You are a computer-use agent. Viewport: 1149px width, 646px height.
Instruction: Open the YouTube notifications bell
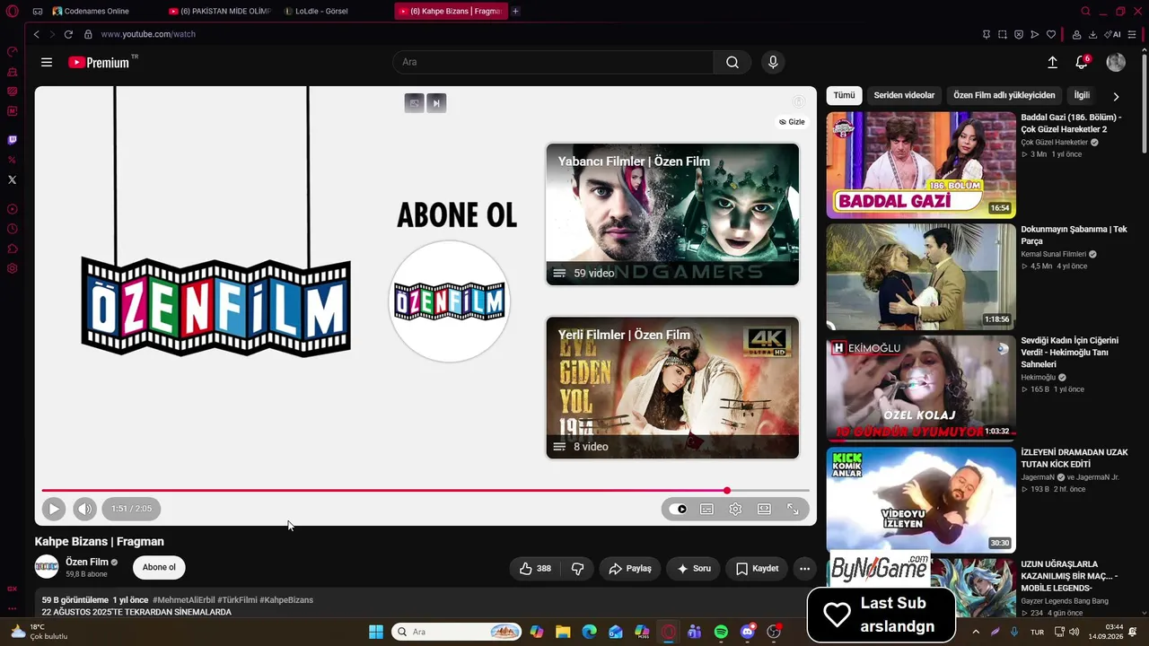(x=1082, y=62)
